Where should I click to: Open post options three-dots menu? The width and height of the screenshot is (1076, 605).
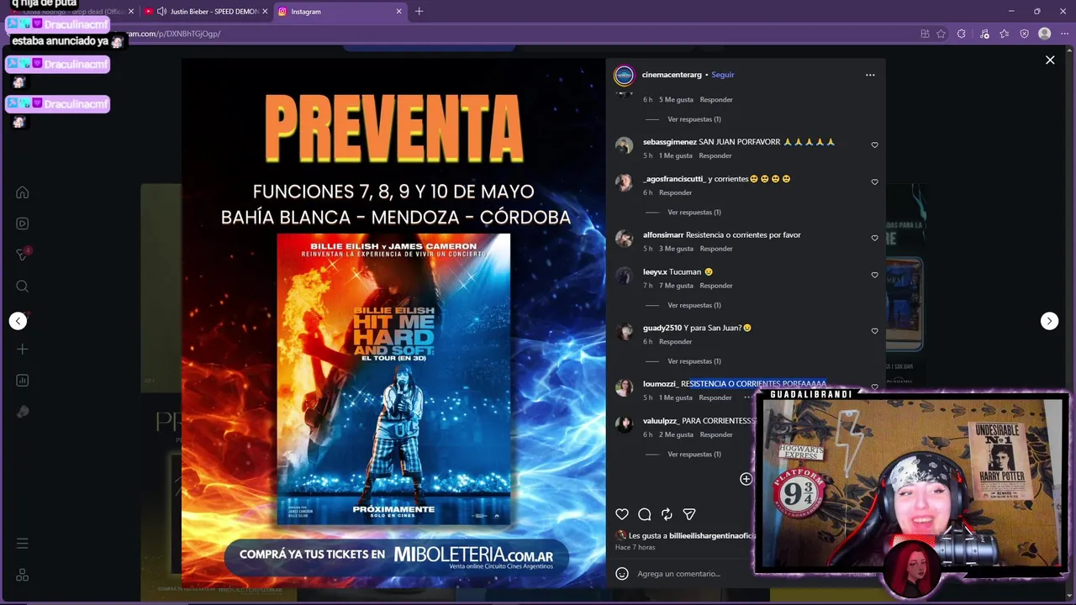[870, 75]
